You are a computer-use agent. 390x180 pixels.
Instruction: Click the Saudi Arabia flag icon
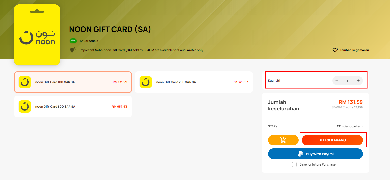(x=73, y=41)
